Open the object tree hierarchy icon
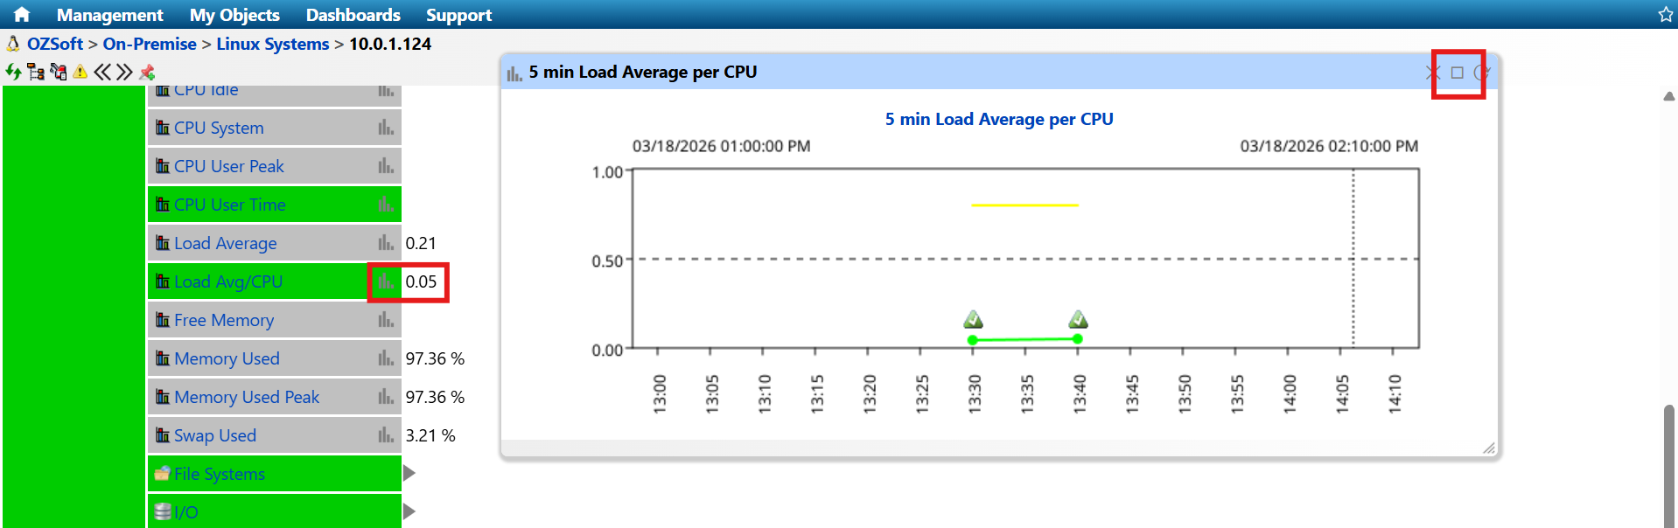The width and height of the screenshot is (1678, 528). pyautogui.click(x=36, y=72)
